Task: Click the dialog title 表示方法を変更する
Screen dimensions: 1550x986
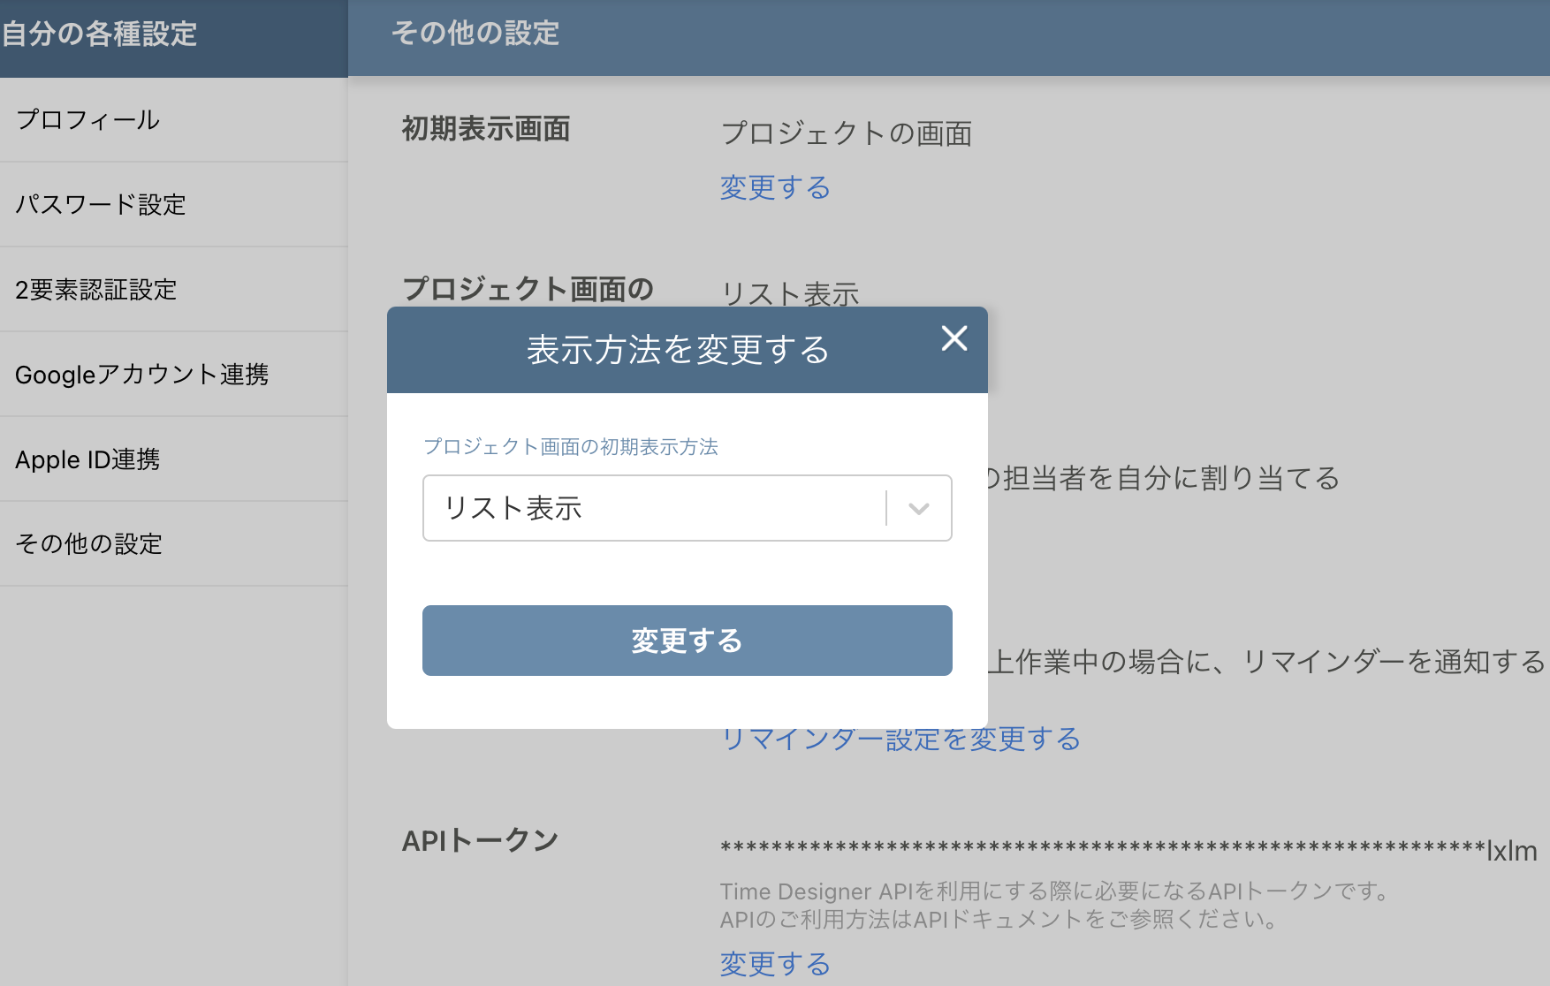Action: pyautogui.click(x=677, y=349)
